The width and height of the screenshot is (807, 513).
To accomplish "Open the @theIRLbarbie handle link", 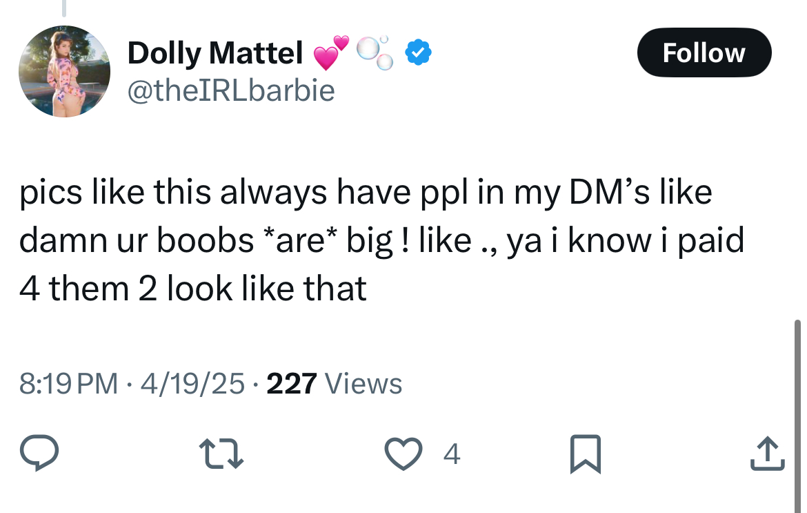I will coord(231,90).
